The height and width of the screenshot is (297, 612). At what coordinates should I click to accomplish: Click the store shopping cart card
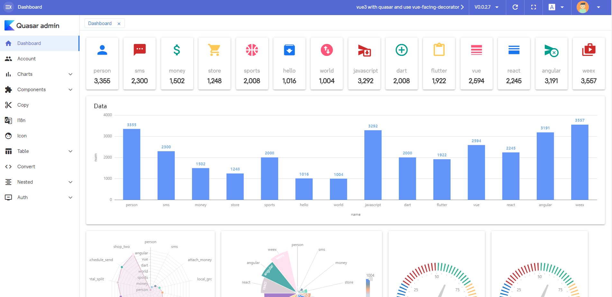[215, 64]
